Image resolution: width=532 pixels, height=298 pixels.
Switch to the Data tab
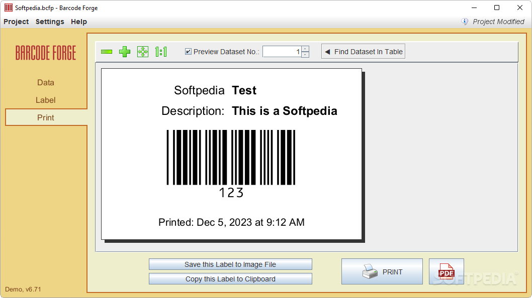click(x=46, y=83)
